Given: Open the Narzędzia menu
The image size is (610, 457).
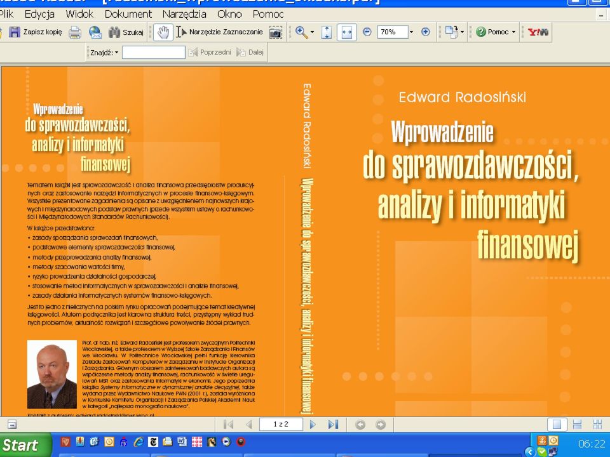Looking at the screenshot, I should click(x=184, y=14).
